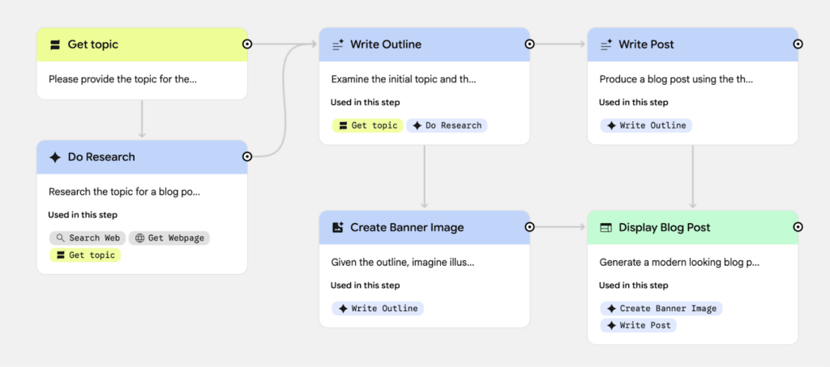This screenshot has width=830, height=367.
Task: Click the Do Research sparkle header icon
Action: tap(54, 158)
